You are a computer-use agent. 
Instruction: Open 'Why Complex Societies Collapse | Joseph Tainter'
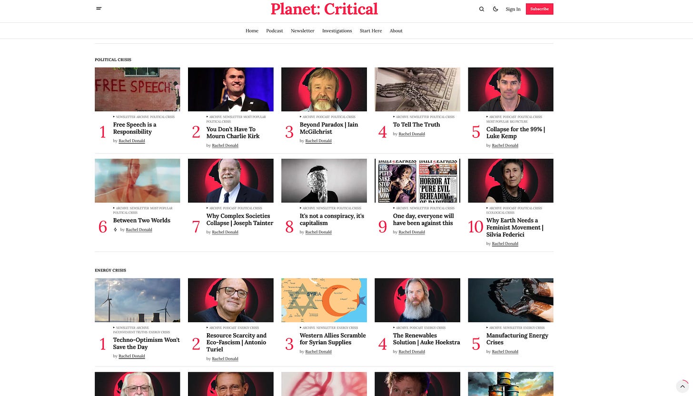coord(240,220)
